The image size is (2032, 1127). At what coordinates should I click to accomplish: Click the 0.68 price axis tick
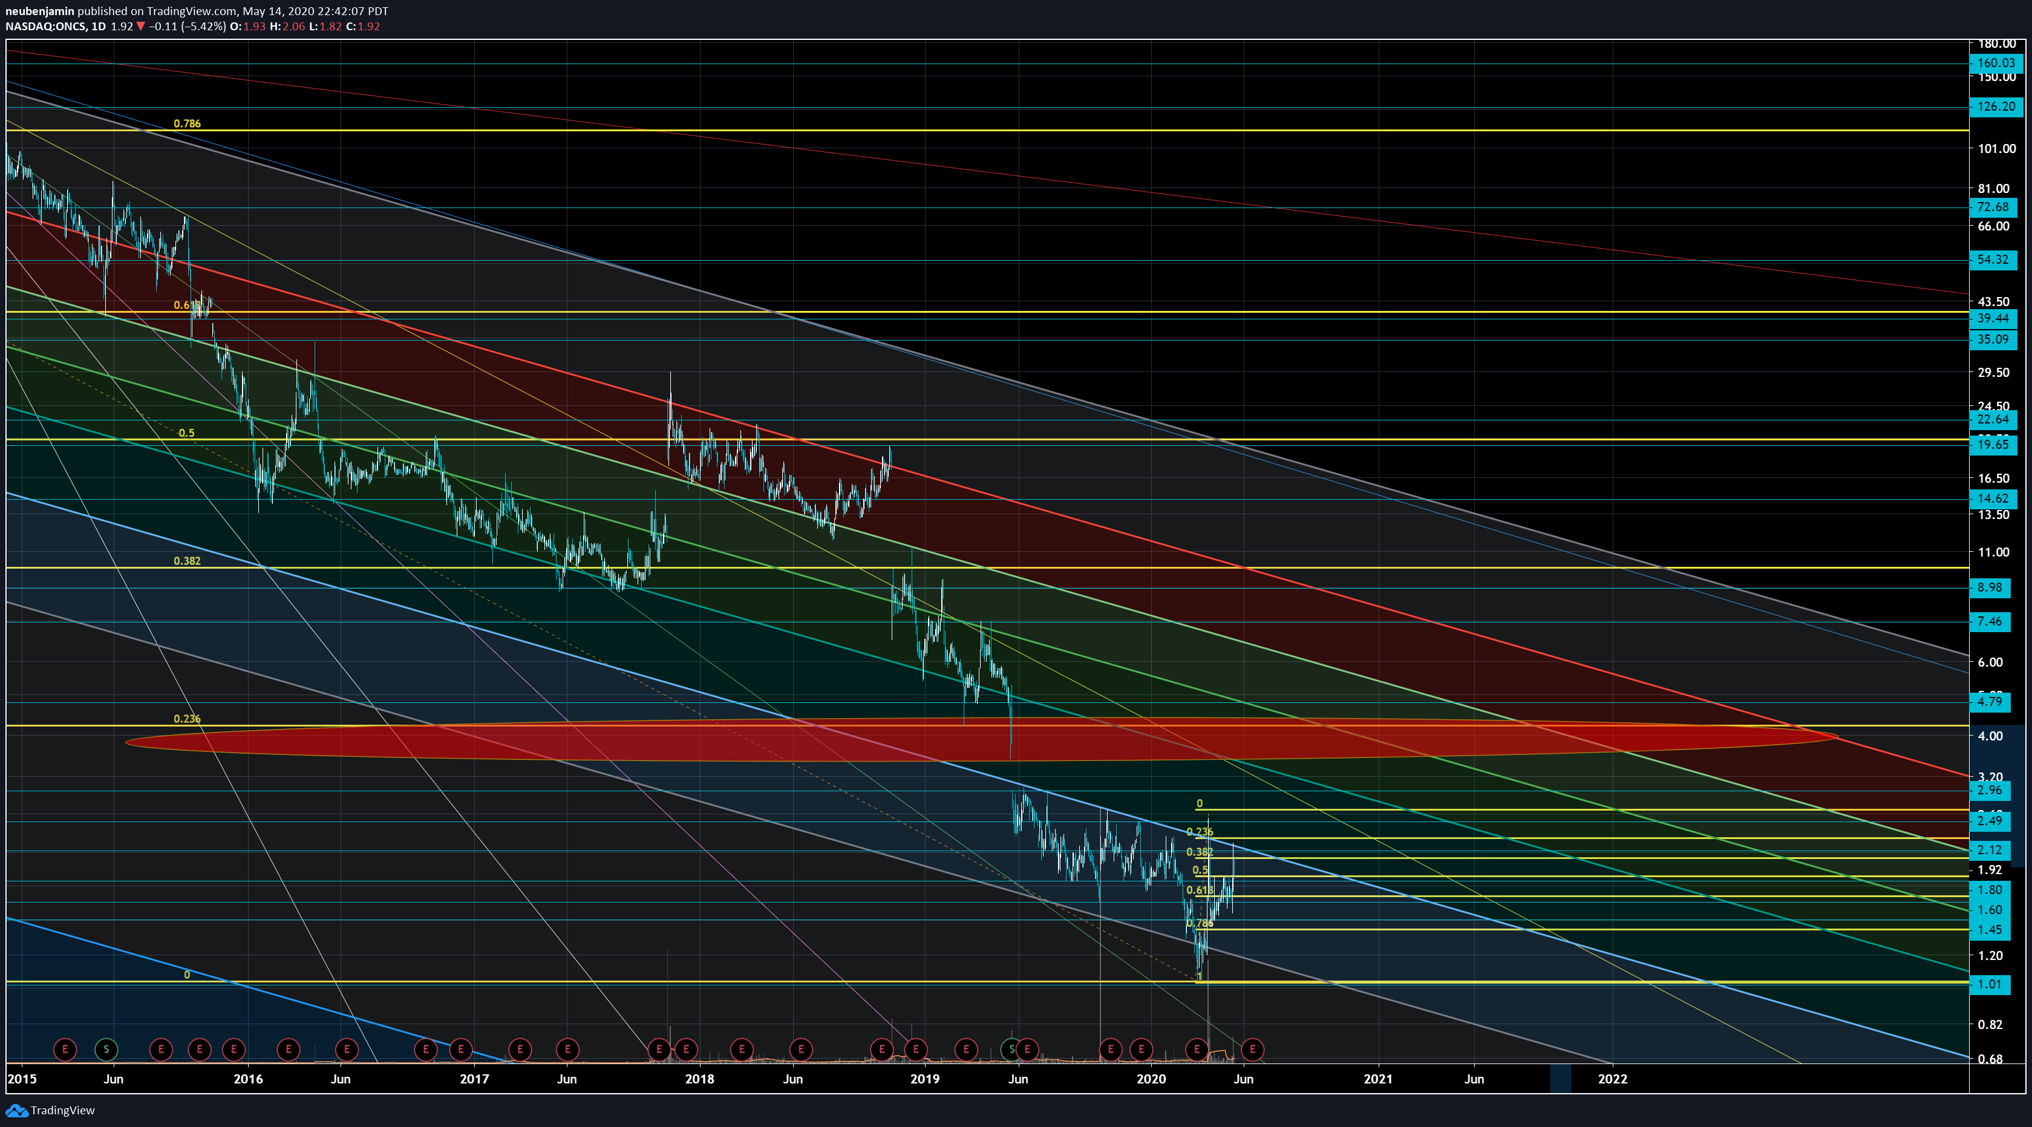tap(1990, 1059)
